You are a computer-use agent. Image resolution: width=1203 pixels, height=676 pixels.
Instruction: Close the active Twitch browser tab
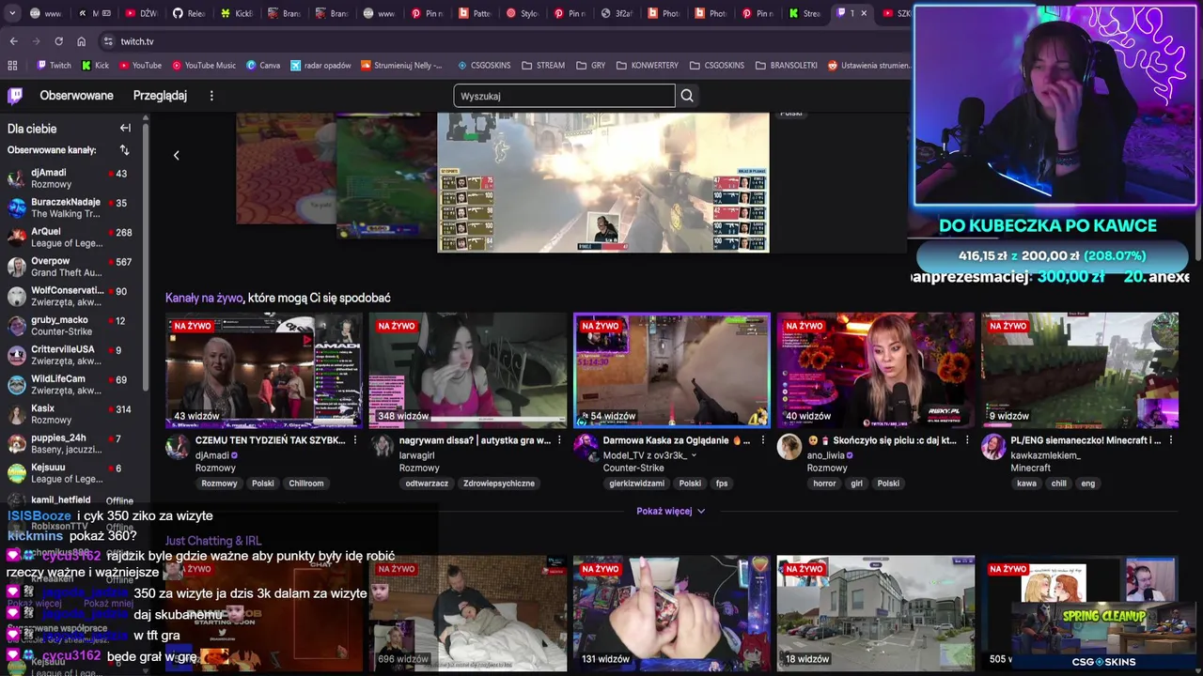click(x=863, y=13)
